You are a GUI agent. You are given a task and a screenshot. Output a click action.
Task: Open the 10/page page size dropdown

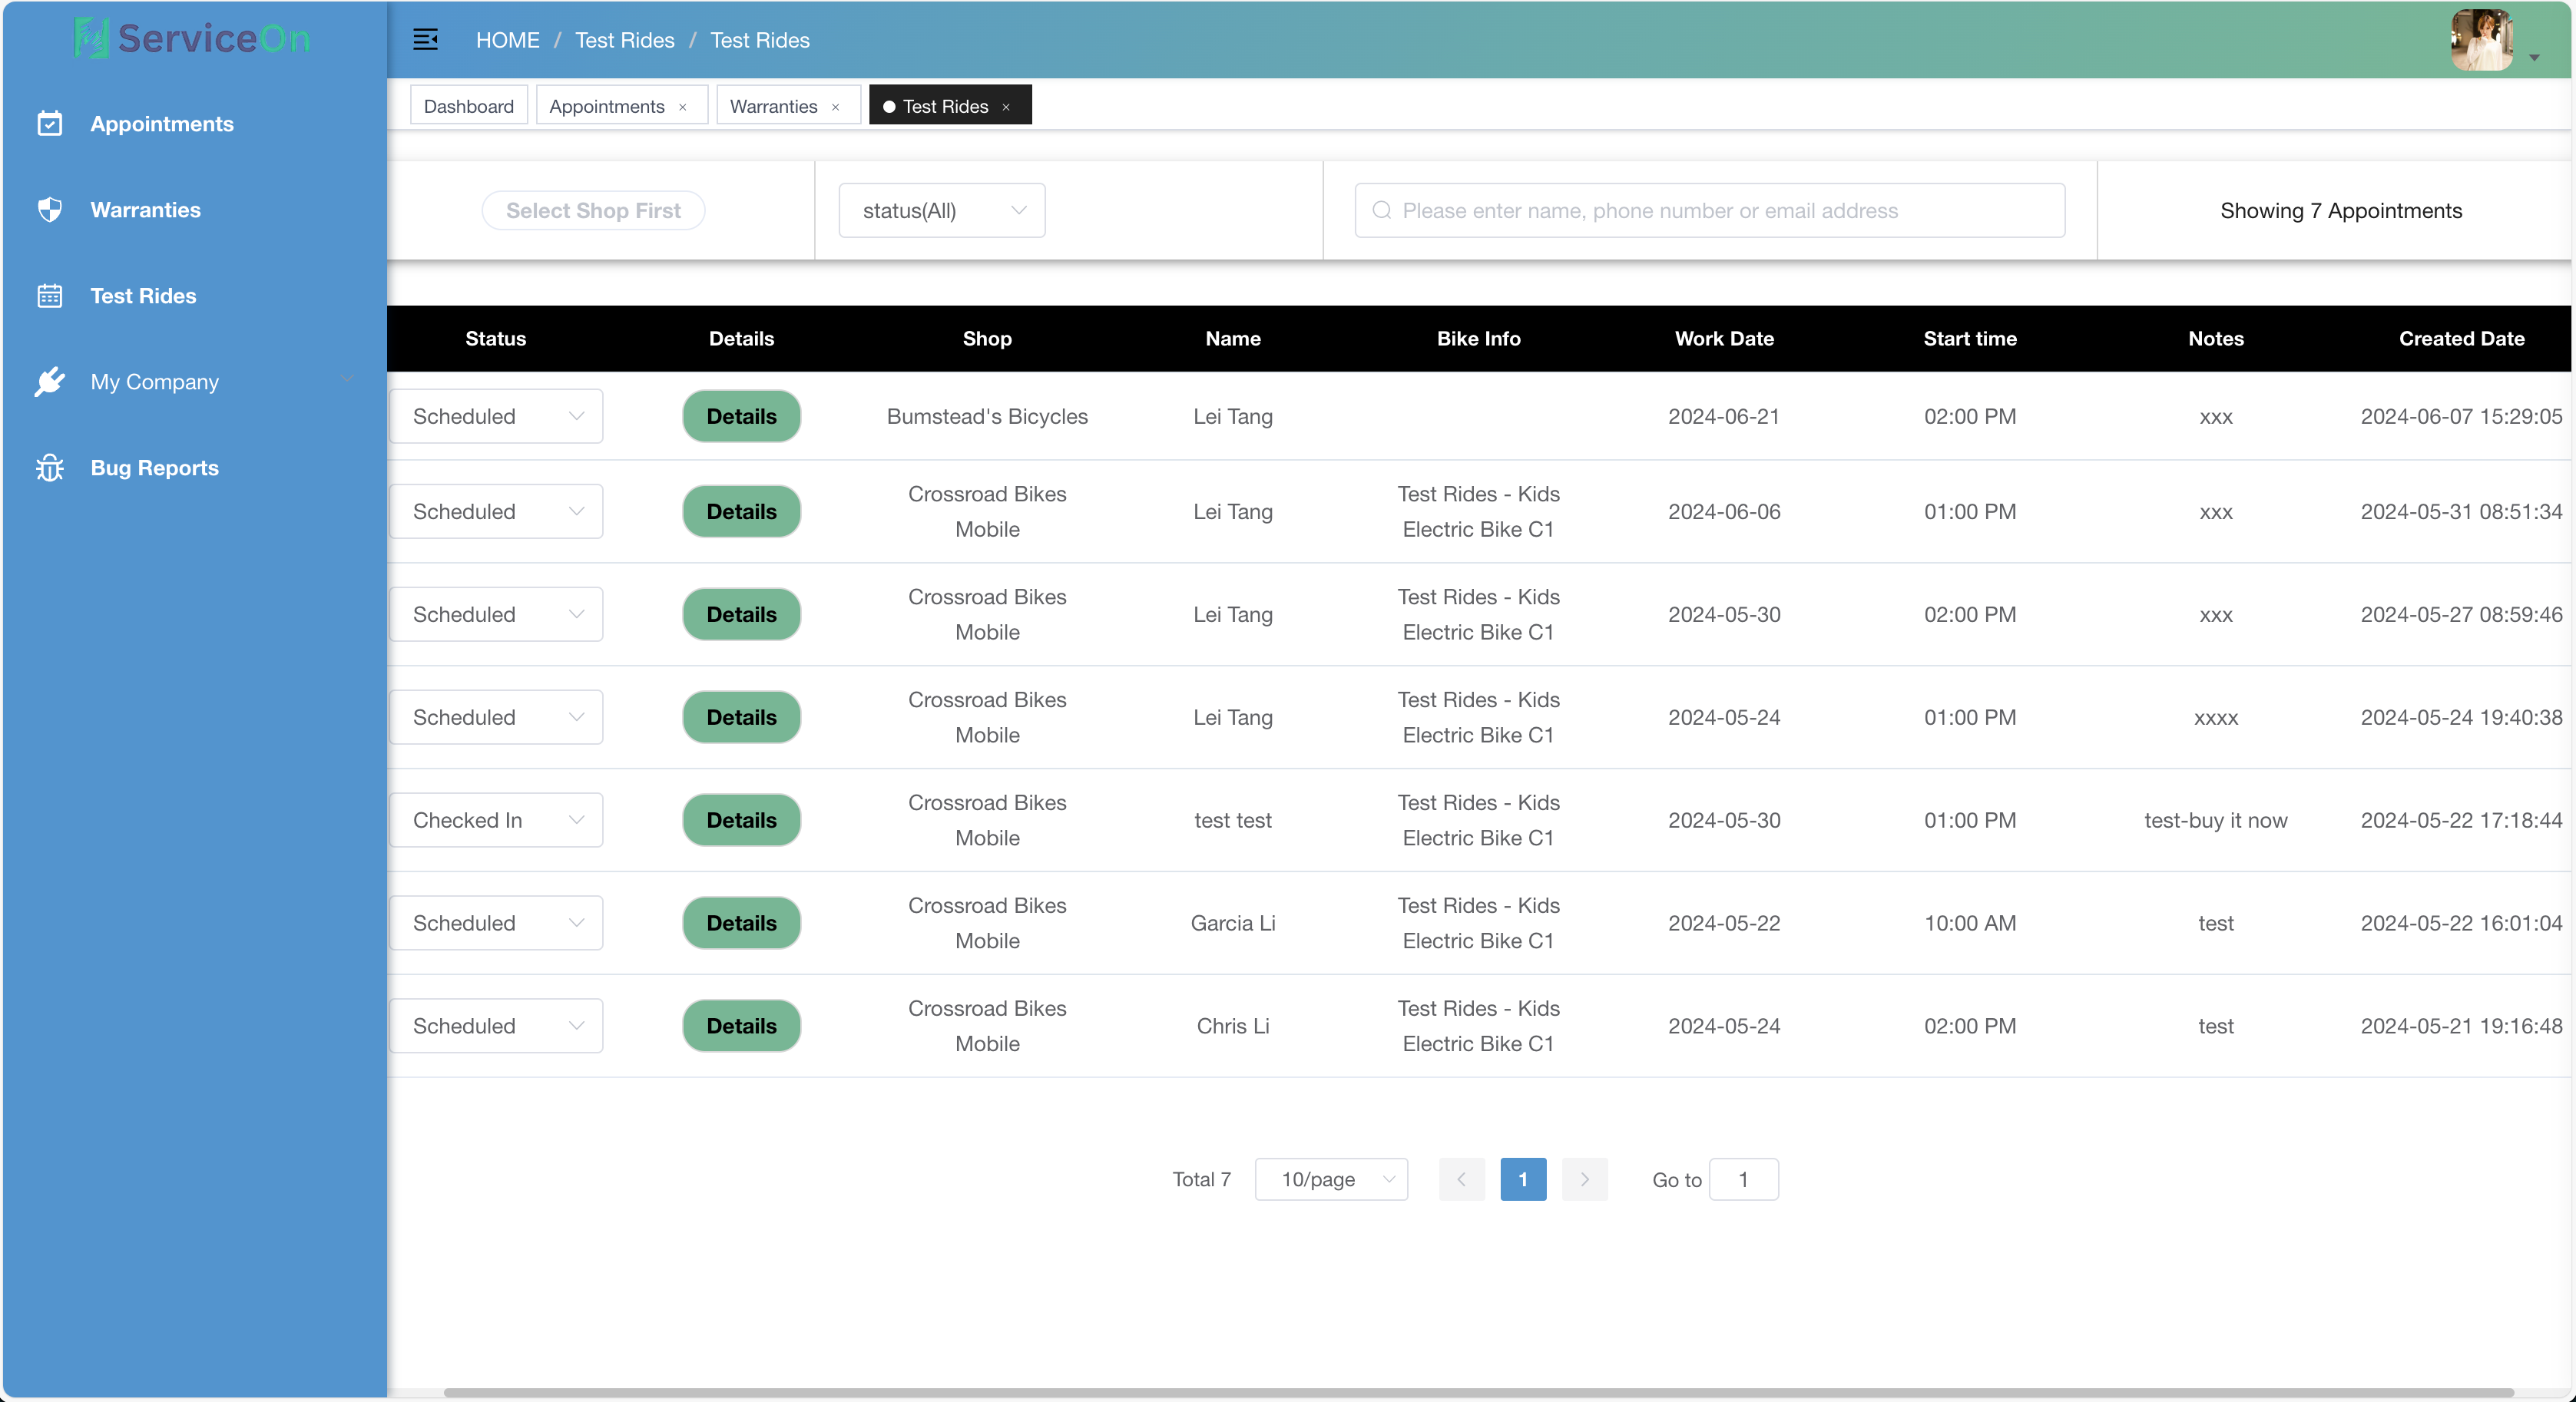coord(1331,1180)
